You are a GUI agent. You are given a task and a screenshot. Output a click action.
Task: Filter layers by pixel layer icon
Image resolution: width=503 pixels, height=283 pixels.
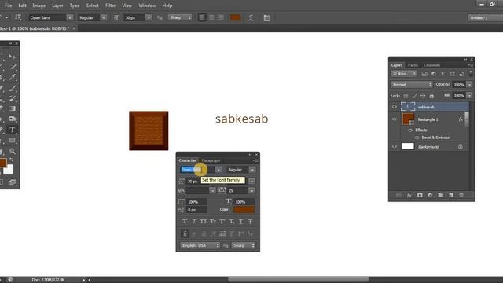click(x=424, y=74)
